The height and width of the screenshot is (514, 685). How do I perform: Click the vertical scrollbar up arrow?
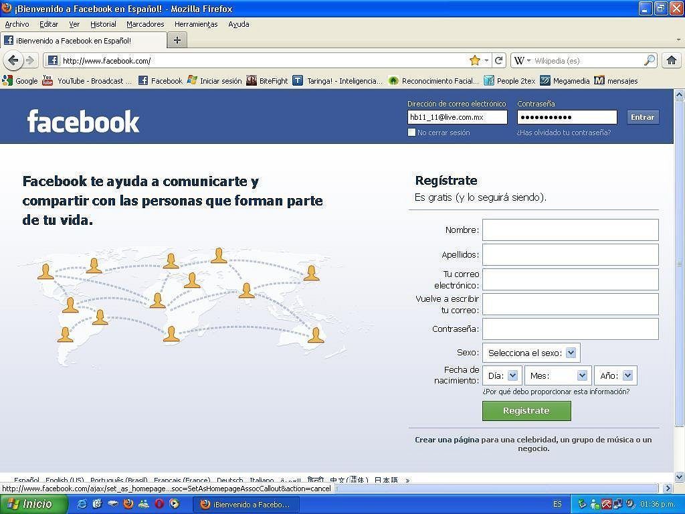[680, 94]
